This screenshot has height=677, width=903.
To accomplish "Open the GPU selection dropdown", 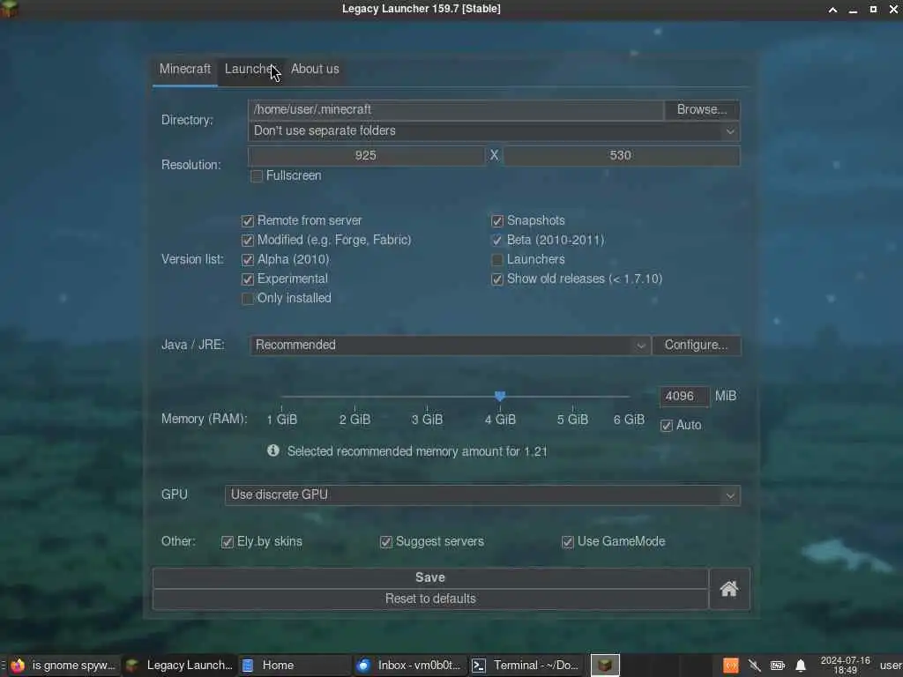I will pos(482,495).
